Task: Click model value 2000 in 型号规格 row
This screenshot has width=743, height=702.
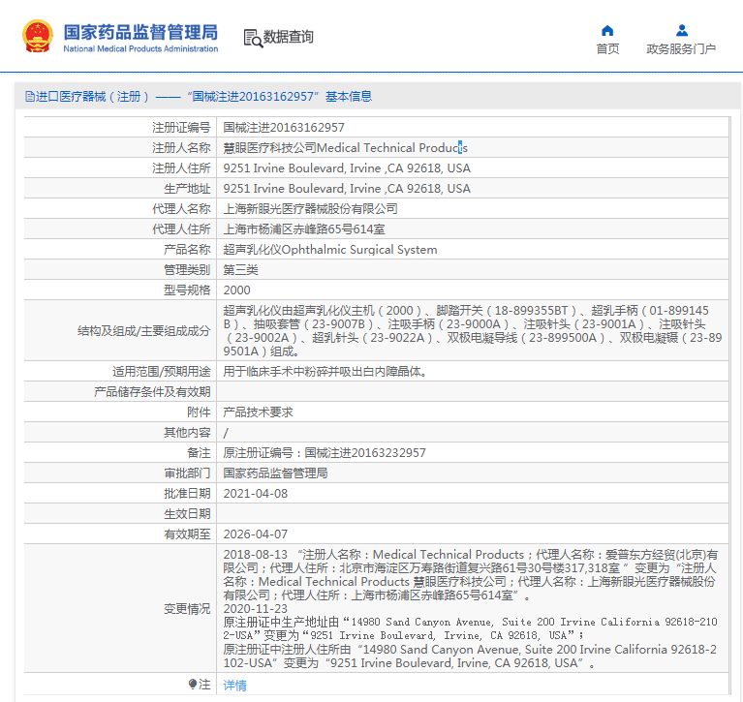Action: click(x=237, y=290)
